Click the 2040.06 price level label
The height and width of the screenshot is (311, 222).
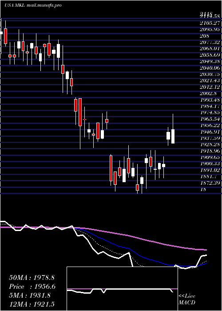coord(210,68)
